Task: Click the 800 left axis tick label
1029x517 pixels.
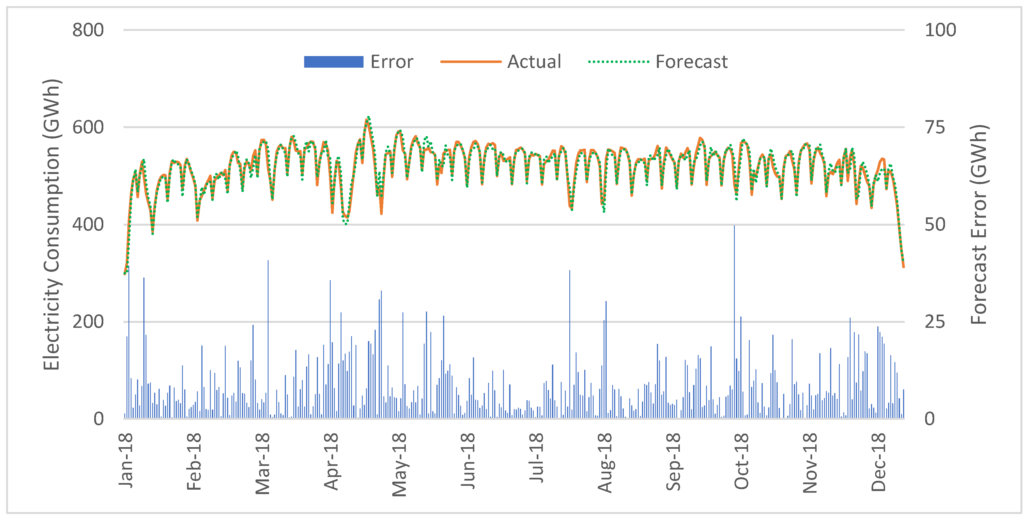Action: 88,30
